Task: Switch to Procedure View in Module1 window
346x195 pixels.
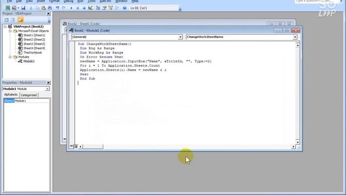Action: point(71,146)
